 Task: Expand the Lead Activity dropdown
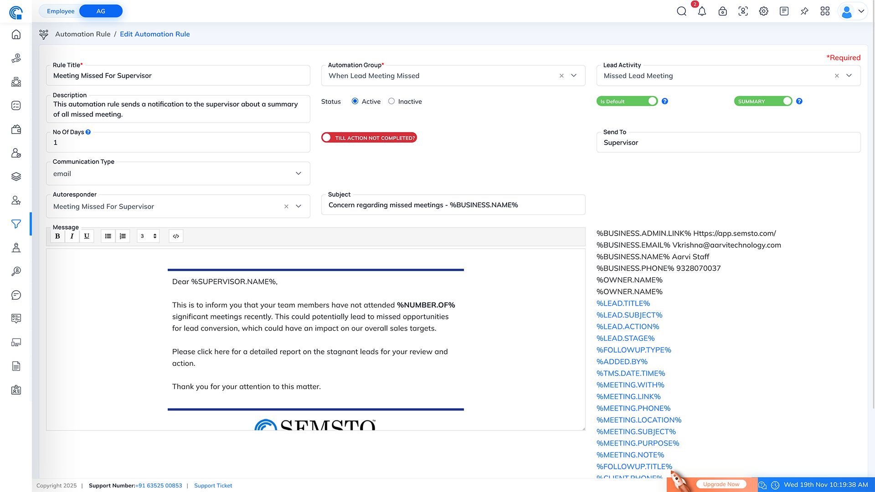pyautogui.click(x=849, y=76)
